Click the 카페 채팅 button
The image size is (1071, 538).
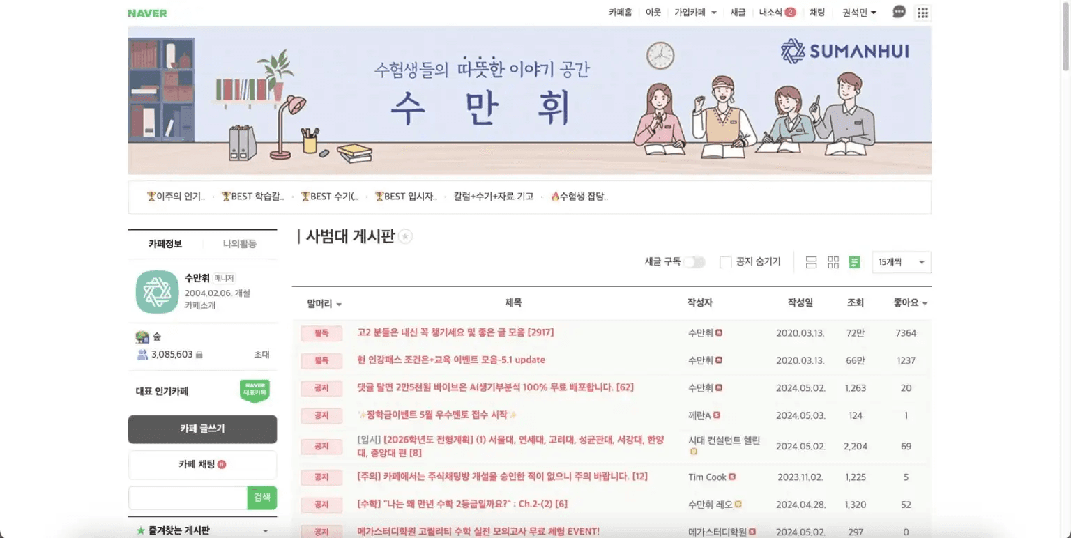click(x=202, y=465)
